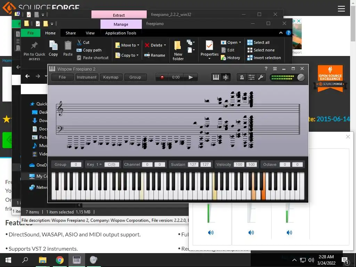Click Invert selection in ribbon

click(x=264, y=58)
